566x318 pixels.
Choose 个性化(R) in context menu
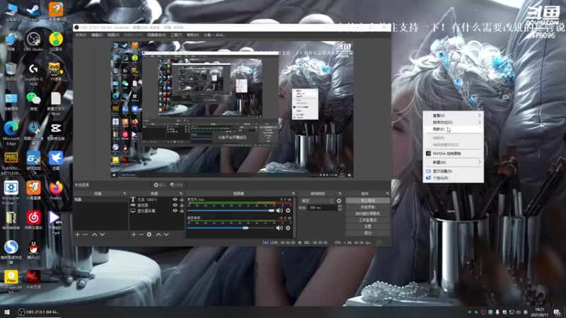click(453, 178)
